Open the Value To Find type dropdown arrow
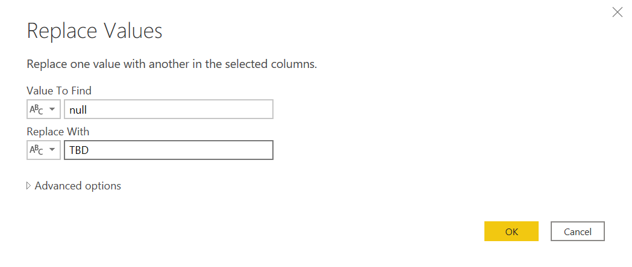Screen dimensions: 632x267 (52, 109)
